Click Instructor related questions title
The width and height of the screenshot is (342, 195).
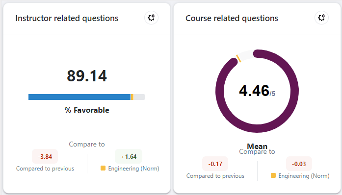click(67, 18)
